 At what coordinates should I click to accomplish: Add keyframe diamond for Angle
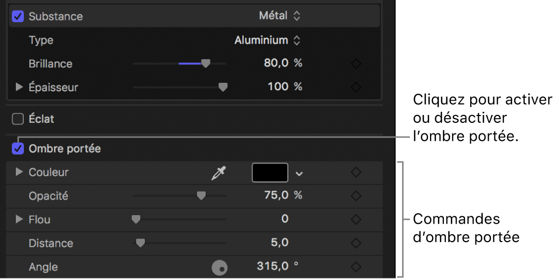pos(356,267)
